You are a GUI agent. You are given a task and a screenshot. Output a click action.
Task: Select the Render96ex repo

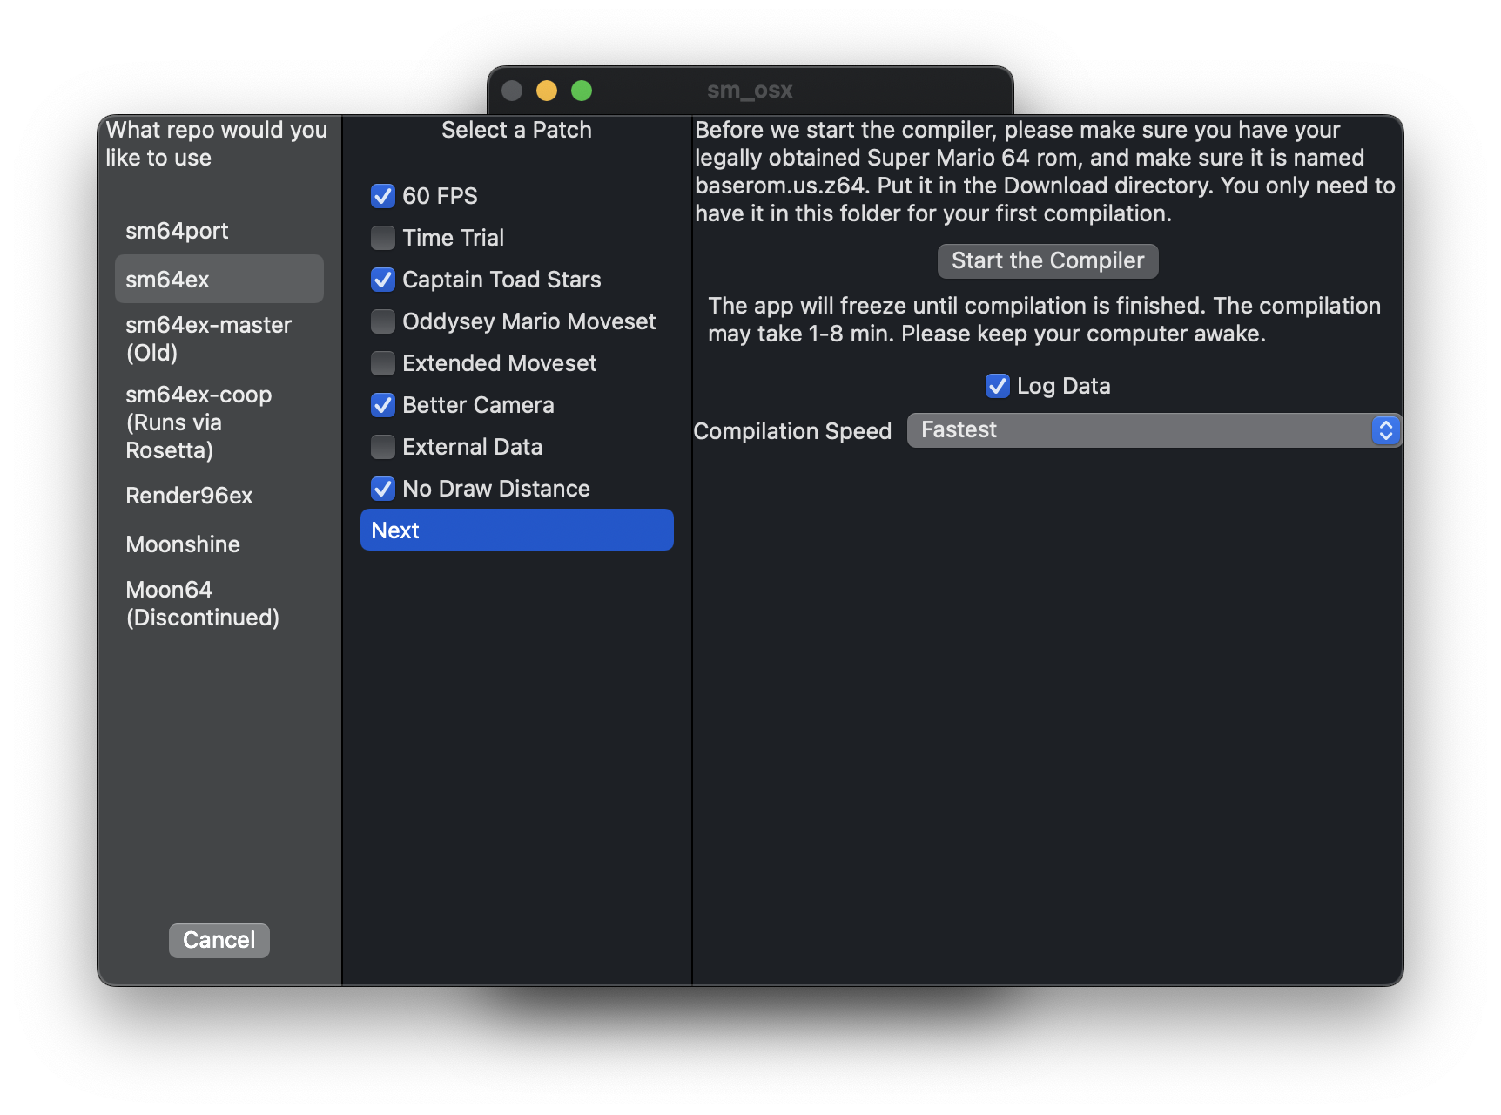(x=219, y=496)
